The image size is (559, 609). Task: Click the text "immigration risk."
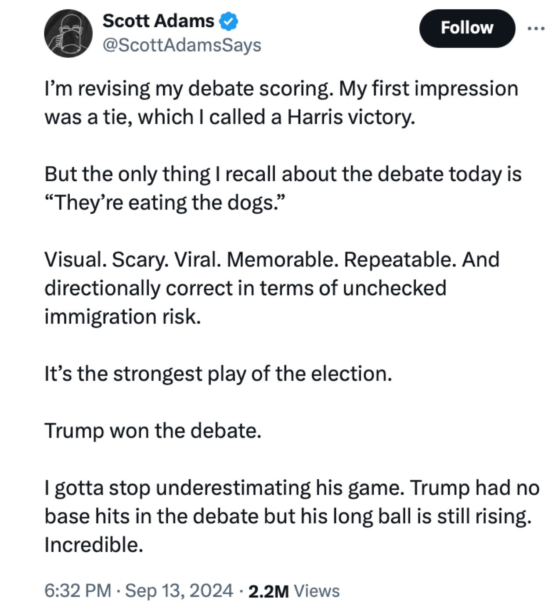pos(123,317)
